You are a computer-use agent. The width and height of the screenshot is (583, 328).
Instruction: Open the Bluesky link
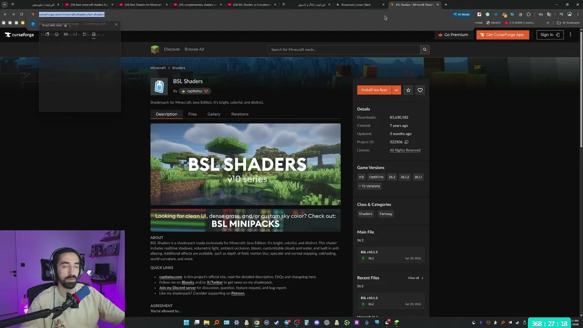coord(188,282)
